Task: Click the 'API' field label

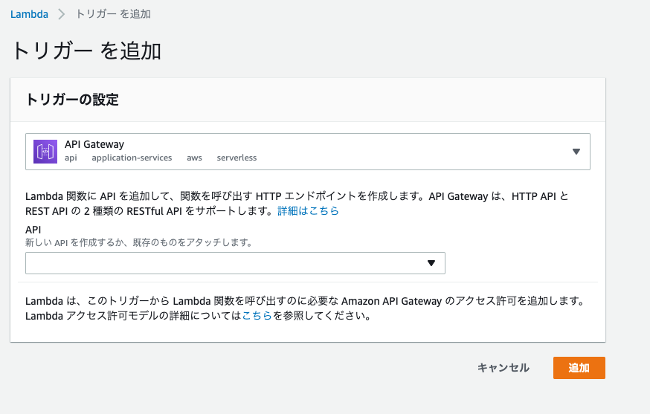Action: click(x=33, y=230)
